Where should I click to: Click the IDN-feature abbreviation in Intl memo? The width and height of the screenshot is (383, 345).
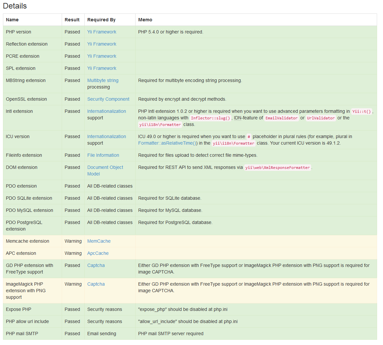(x=238, y=118)
